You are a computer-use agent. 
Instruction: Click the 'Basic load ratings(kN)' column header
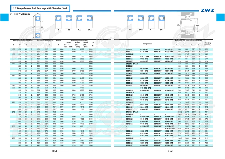point(45,41)
